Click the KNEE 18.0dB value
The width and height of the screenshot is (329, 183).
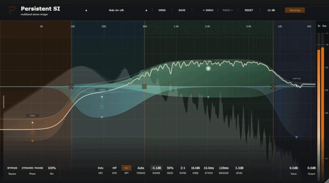[196, 168]
